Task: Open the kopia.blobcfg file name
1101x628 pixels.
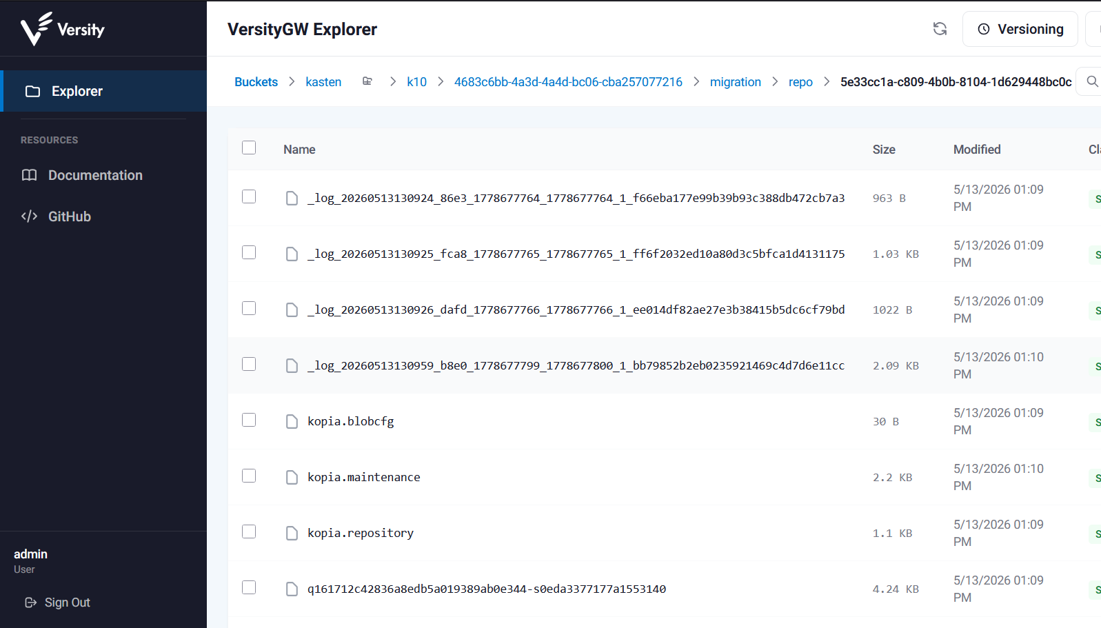Action: pyautogui.click(x=351, y=422)
